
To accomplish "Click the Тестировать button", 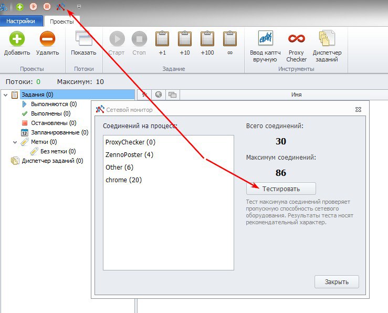I will tap(281, 189).
